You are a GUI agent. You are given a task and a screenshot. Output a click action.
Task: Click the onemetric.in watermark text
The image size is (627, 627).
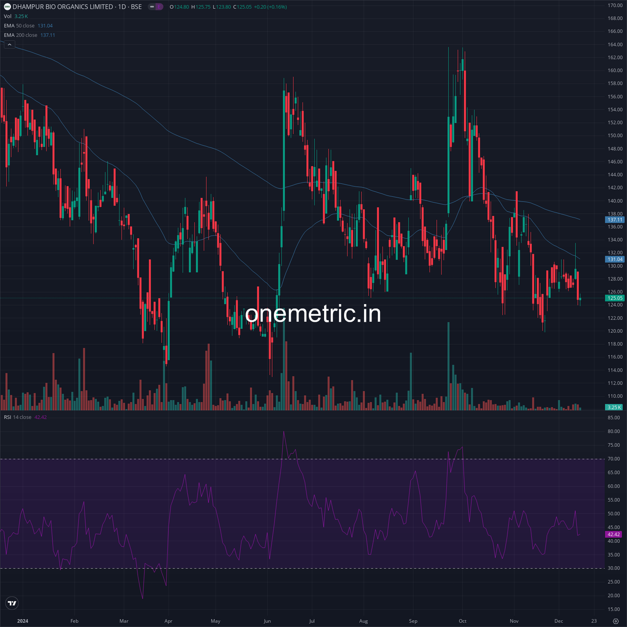[314, 313]
